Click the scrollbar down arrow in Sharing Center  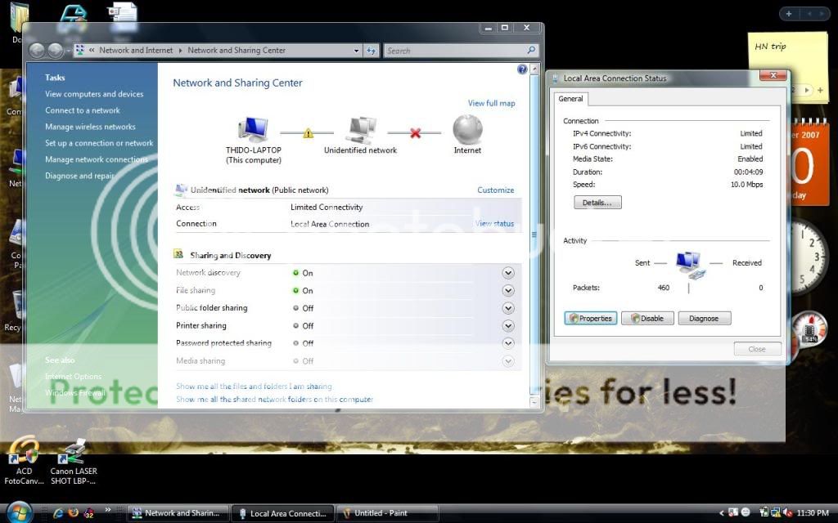(534, 402)
